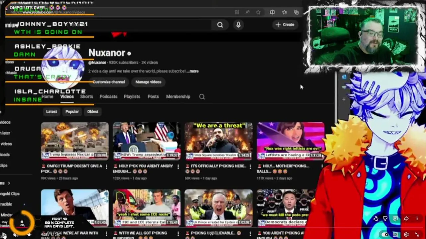Screen dimensions: 426x239
Task: Open 'Nux was right leftists are evil' thumbnail
Action: [x=291, y=141]
